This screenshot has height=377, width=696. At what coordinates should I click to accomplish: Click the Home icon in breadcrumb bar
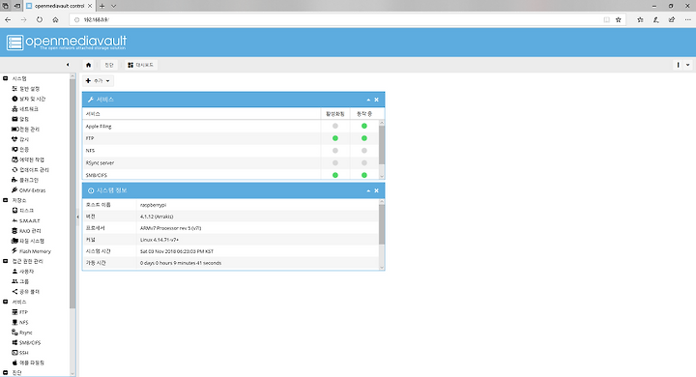tap(88, 65)
